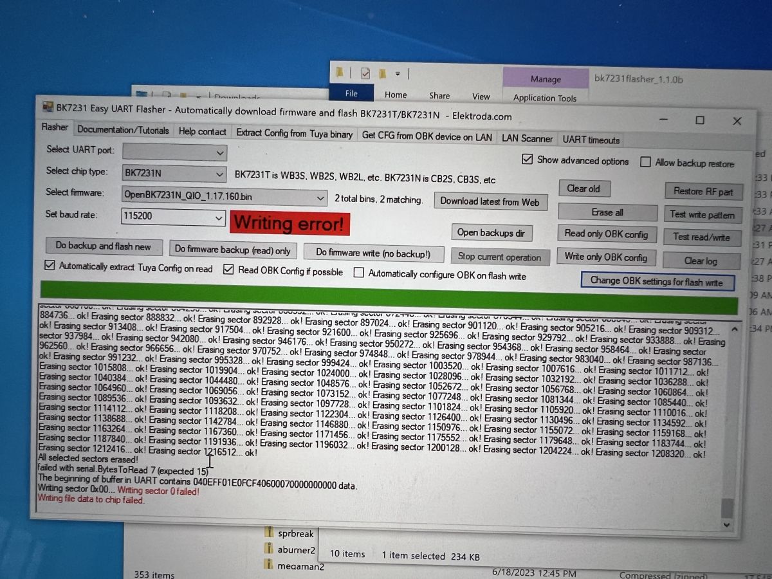Open the File tab in File Explorer
The width and height of the screenshot is (772, 579).
pos(351,93)
